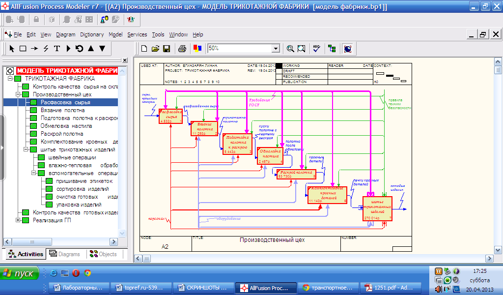Click the clock showing 17:25
The width and height of the screenshot is (503, 295).
click(480, 271)
